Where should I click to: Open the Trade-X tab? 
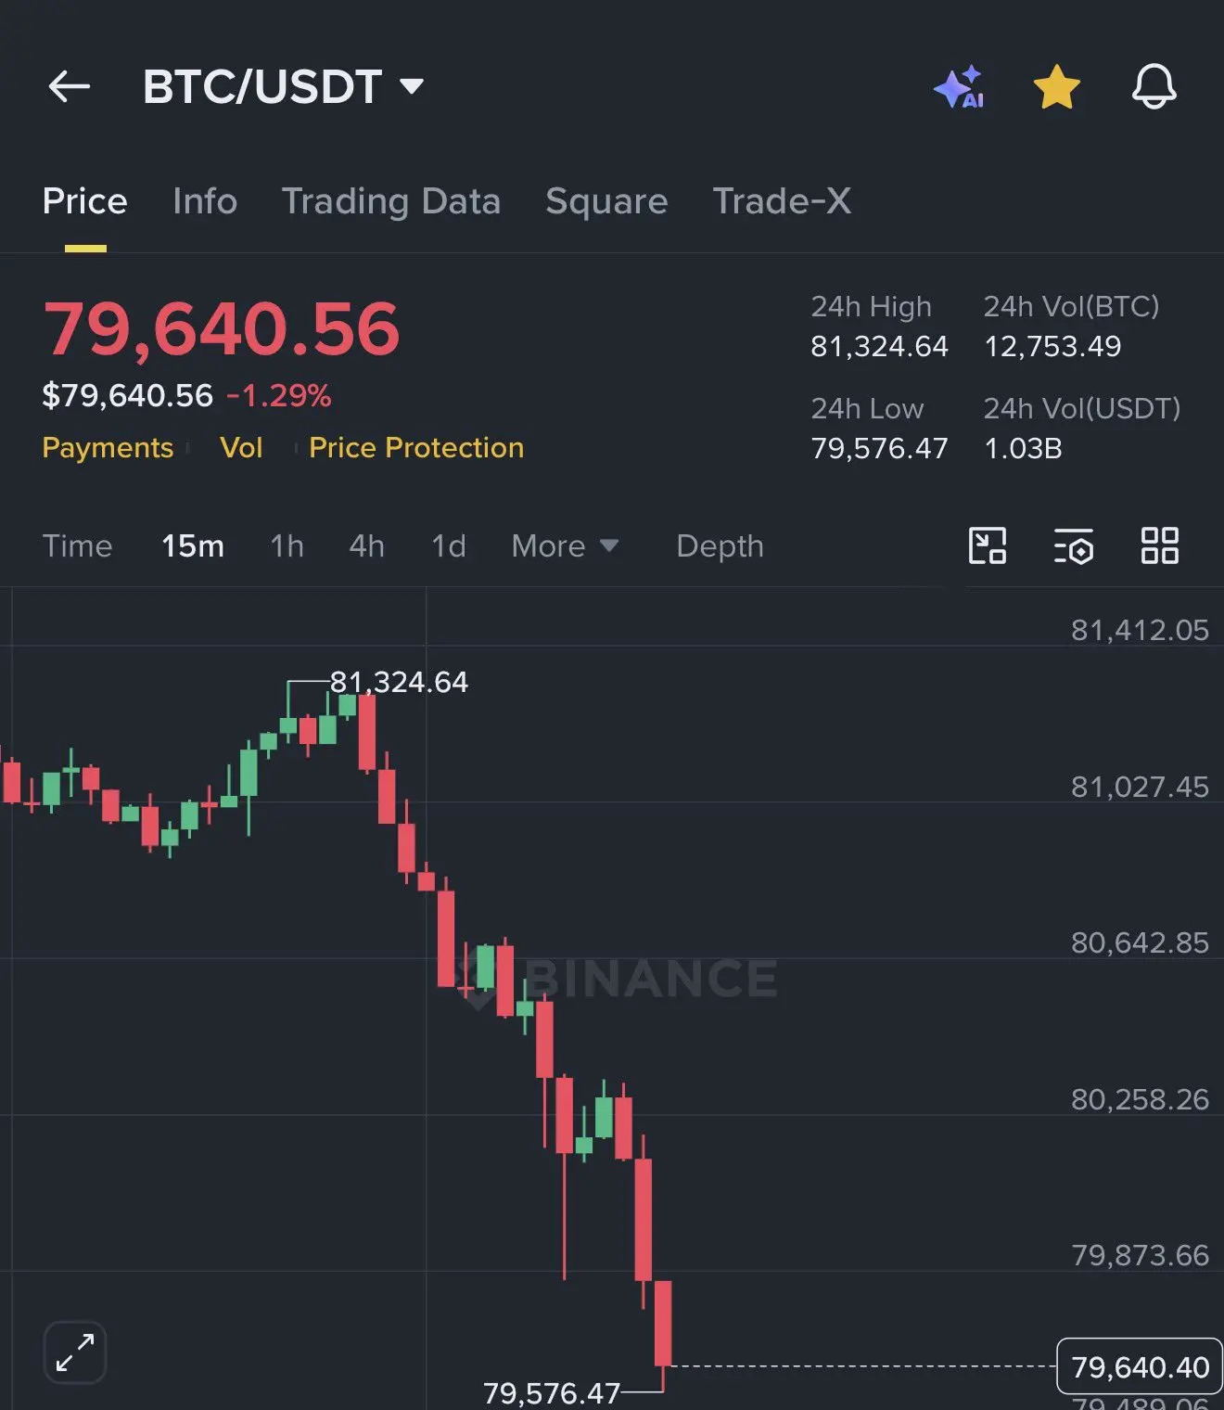[x=782, y=200]
